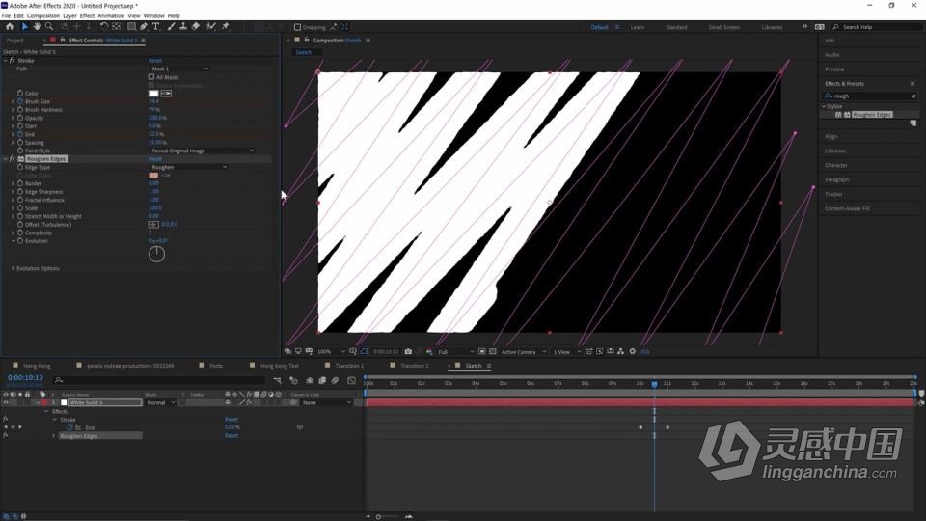This screenshot has width=926, height=521.
Task: Open the layer blending mode Normal dropdown
Action: pos(161,403)
